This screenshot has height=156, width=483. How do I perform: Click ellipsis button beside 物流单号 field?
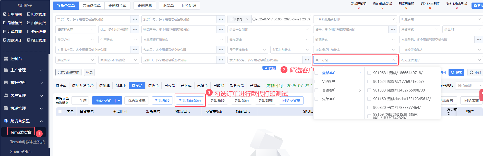[221, 29]
